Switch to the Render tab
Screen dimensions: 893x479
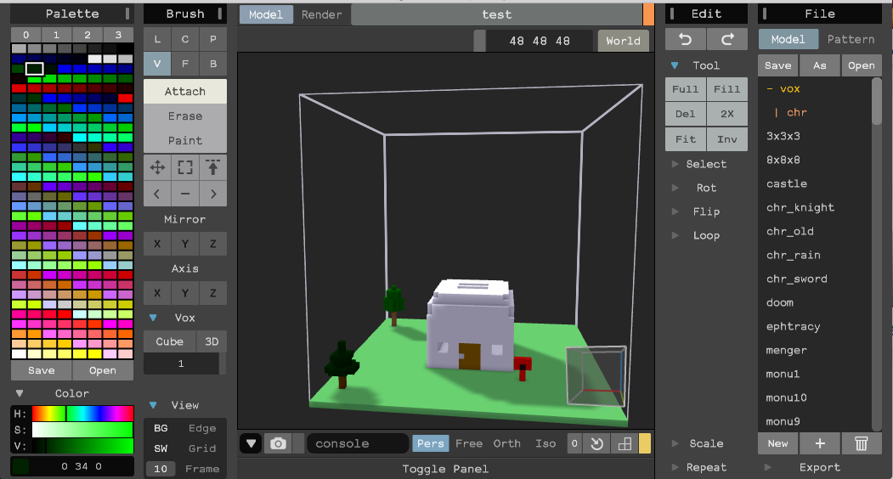[x=321, y=14]
